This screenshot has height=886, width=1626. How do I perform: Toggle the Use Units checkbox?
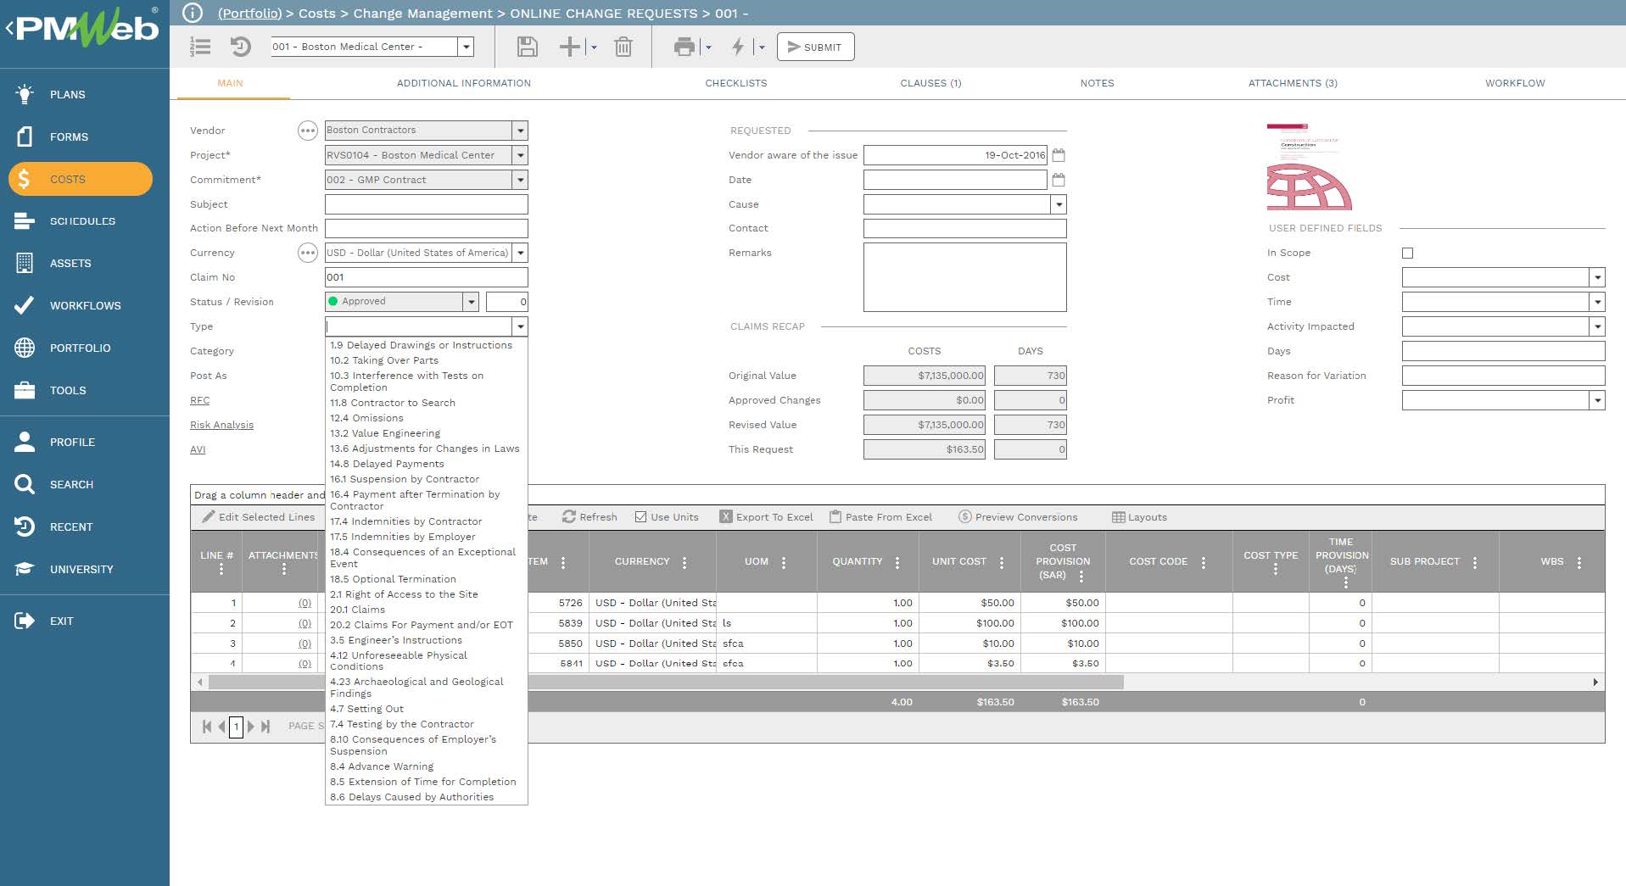[x=640, y=517]
